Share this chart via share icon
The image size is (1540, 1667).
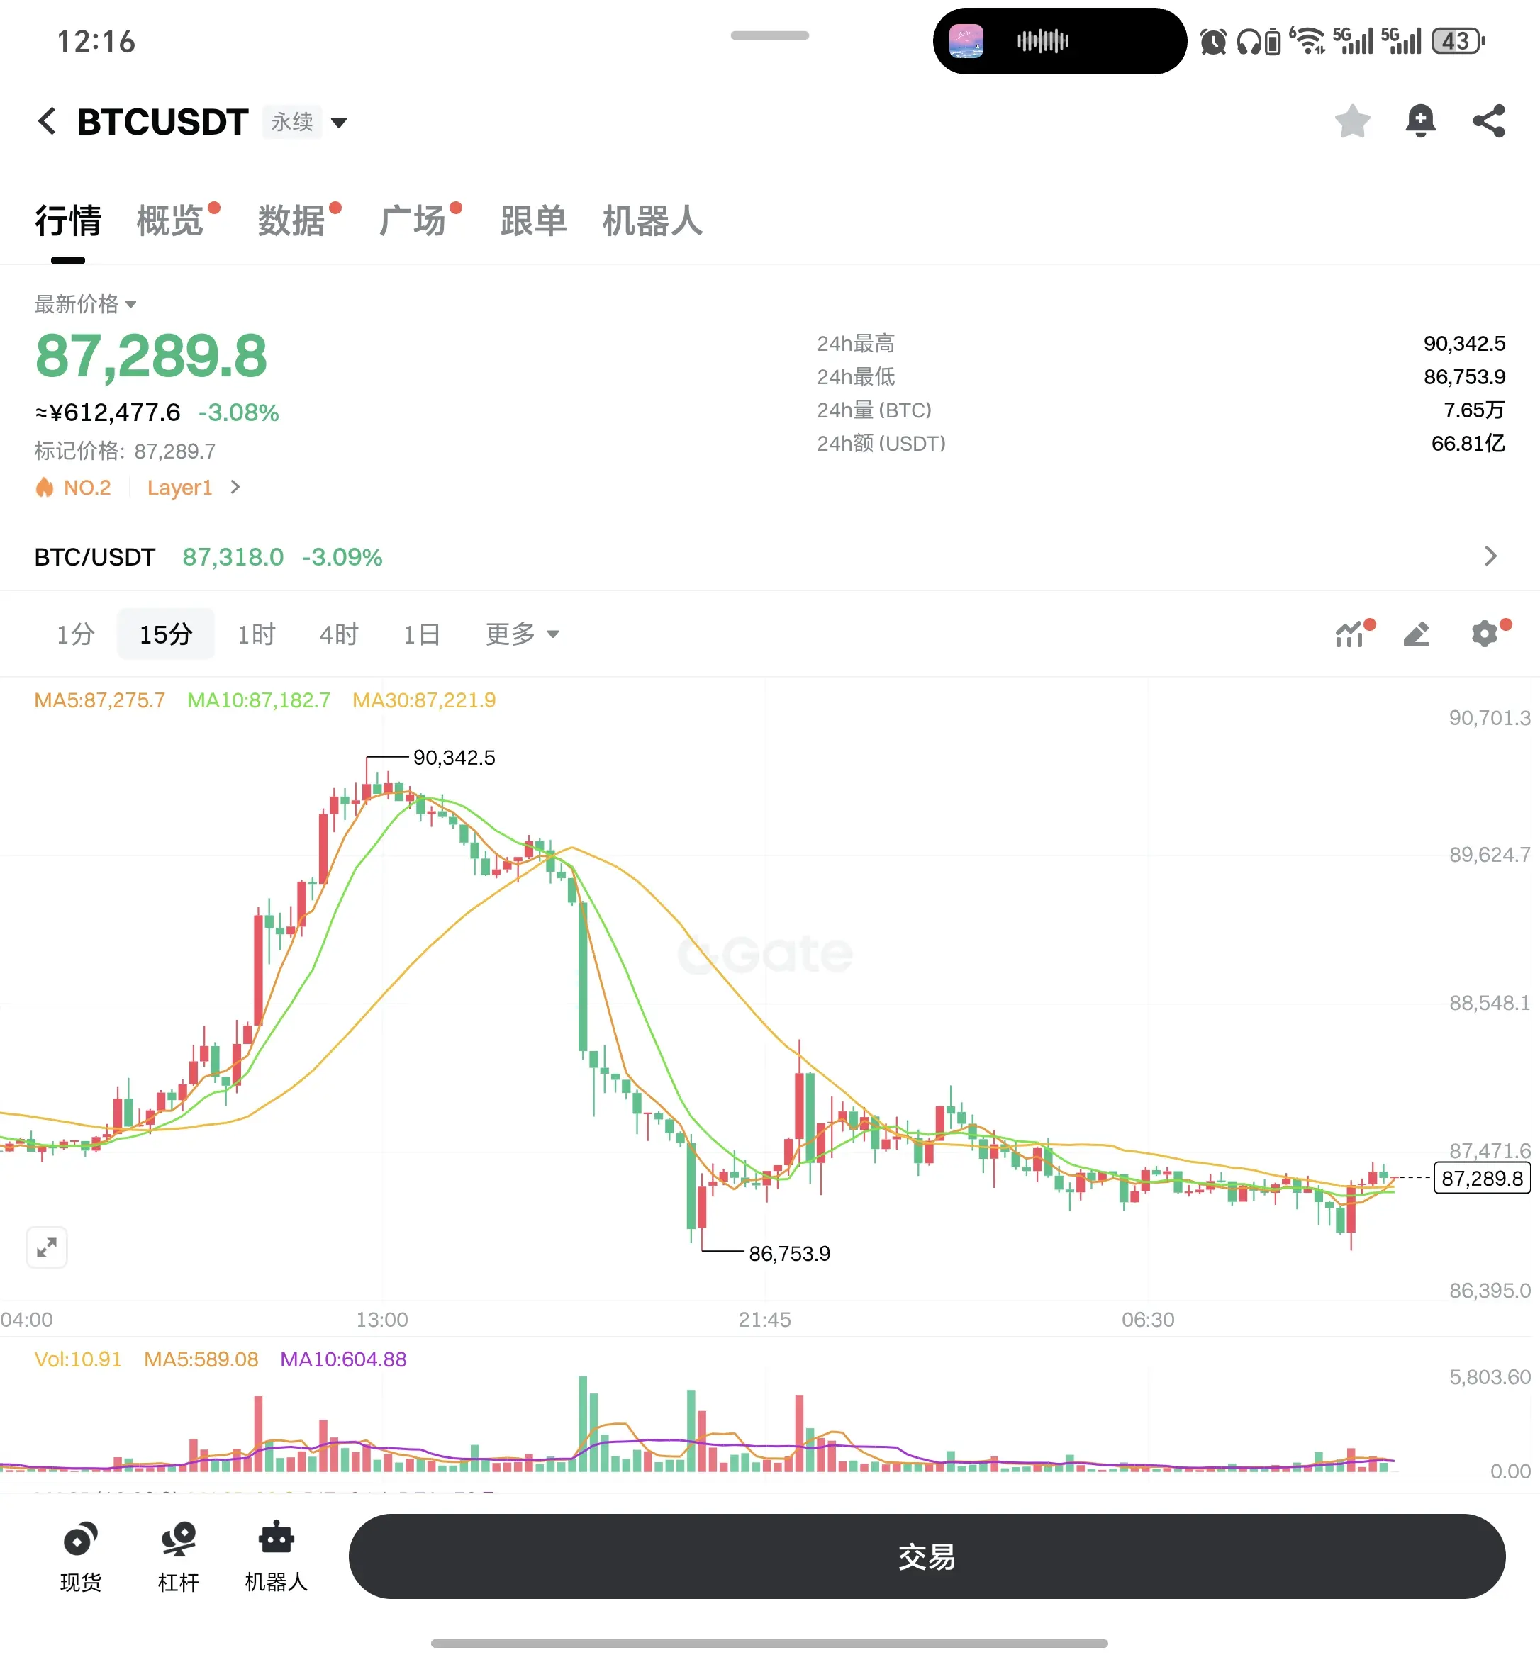coord(1488,122)
